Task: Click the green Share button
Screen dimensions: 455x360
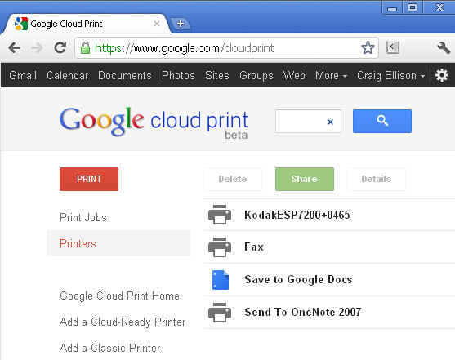Action: [305, 179]
